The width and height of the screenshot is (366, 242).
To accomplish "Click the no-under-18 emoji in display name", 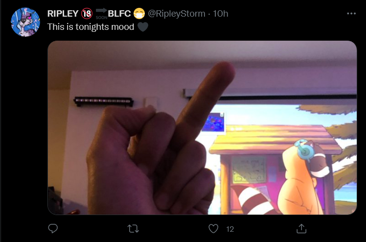I will pyautogui.click(x=87, y=14).
